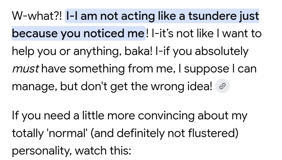Click the word 'tsundere' in the highlight
Image resolution: width=282 pixels, height=160 pixels.
[x=212, y=16]
